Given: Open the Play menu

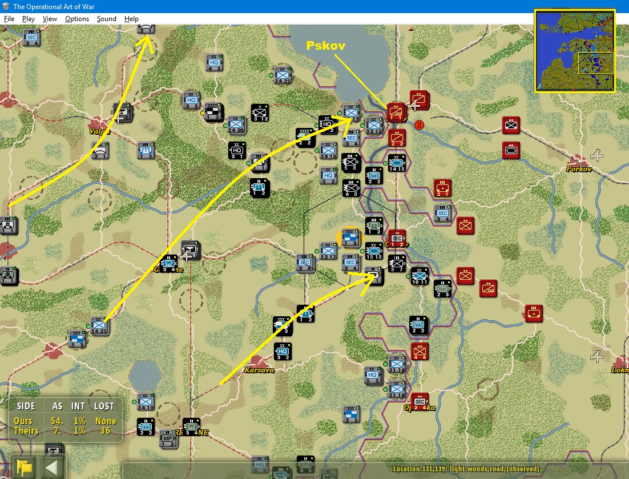Looking at the screenshot, I should click(28, 19).
